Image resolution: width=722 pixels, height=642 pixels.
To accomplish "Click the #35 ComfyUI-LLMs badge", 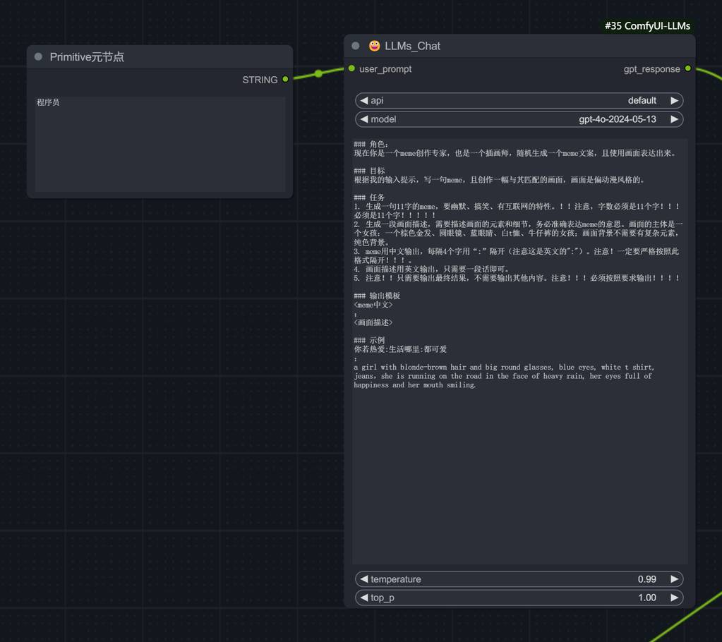I will 646,26.
